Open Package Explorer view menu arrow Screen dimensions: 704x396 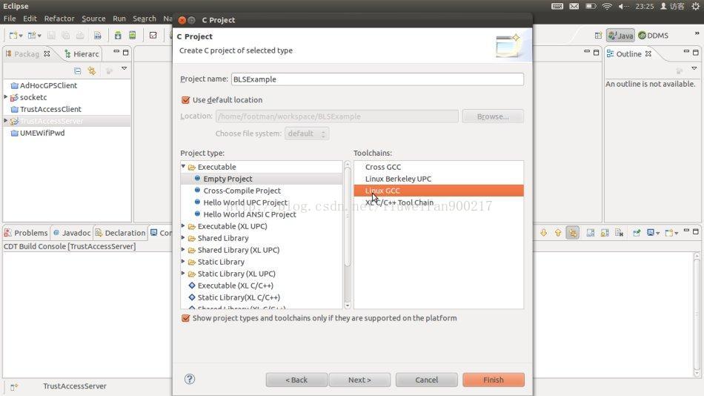(x=124, y=69)
